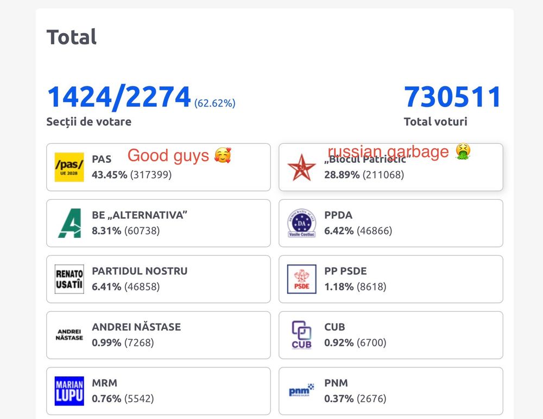Click the Renato Usatîi party logo
This screenshot has width=543, height=419.
(69, 279)
